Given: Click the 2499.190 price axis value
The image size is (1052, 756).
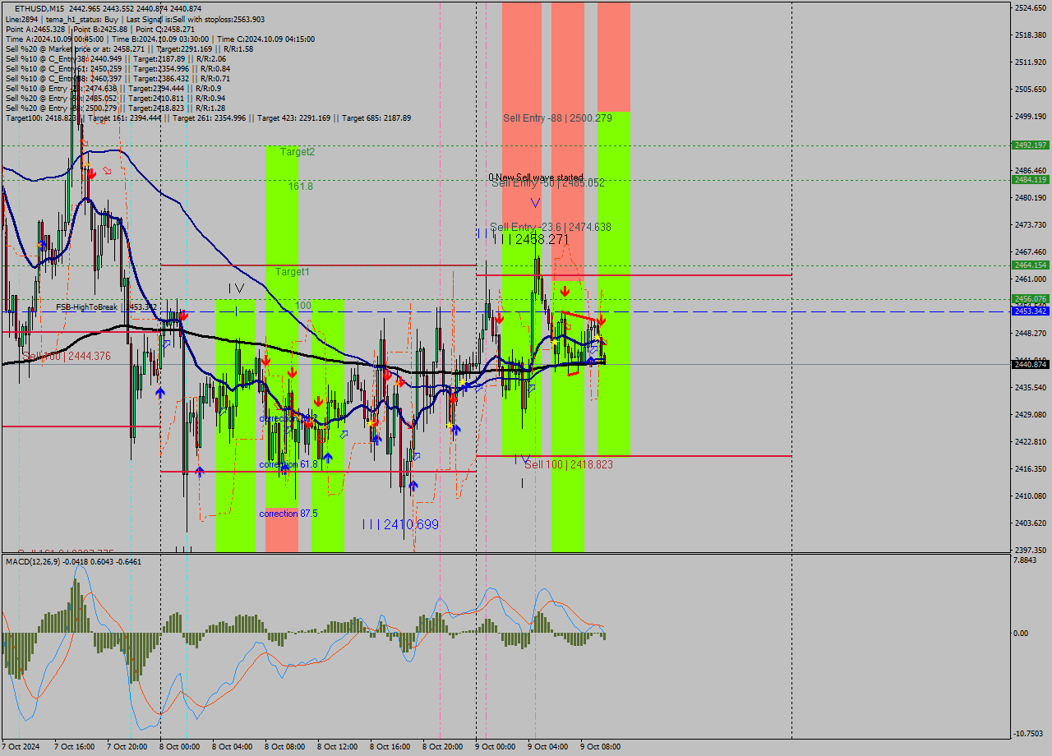Looking at the screenshot, I should point(1030,117).
